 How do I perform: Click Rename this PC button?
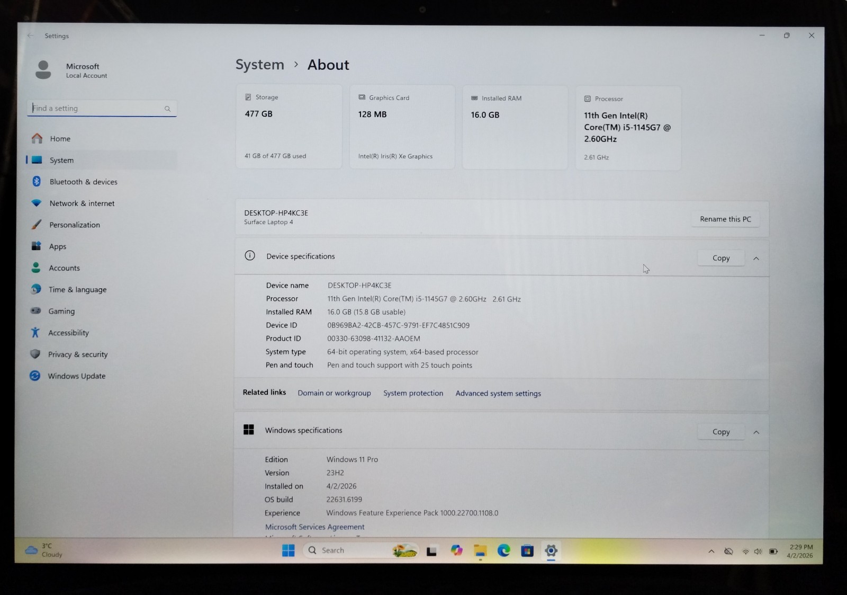(725, 219)
